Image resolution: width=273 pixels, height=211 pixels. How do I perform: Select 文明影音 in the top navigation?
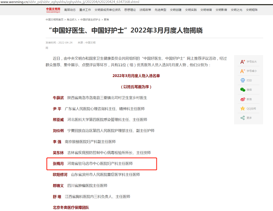point(221,10)
